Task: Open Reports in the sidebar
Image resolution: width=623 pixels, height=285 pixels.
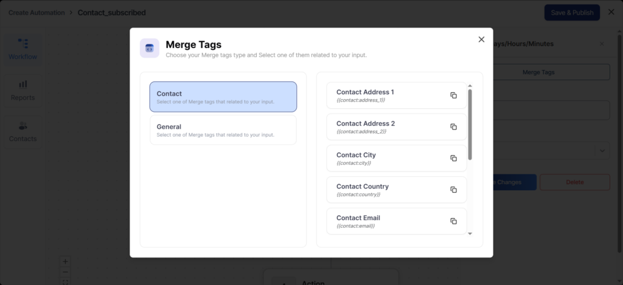Action: (x=23, y=90)
